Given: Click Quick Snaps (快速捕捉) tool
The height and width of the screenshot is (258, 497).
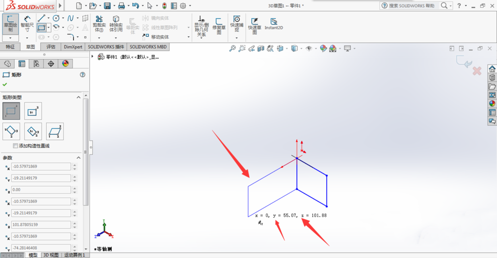Looking at the screenshot, I should tap(237, 24).
